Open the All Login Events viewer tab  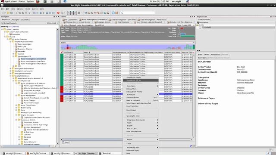pos(70,20)
